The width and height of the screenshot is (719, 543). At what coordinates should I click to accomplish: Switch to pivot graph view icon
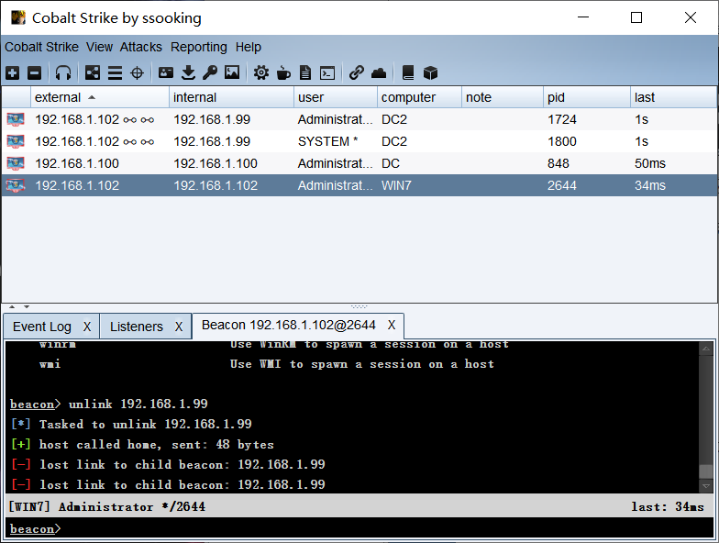click(x=93, y=73)
